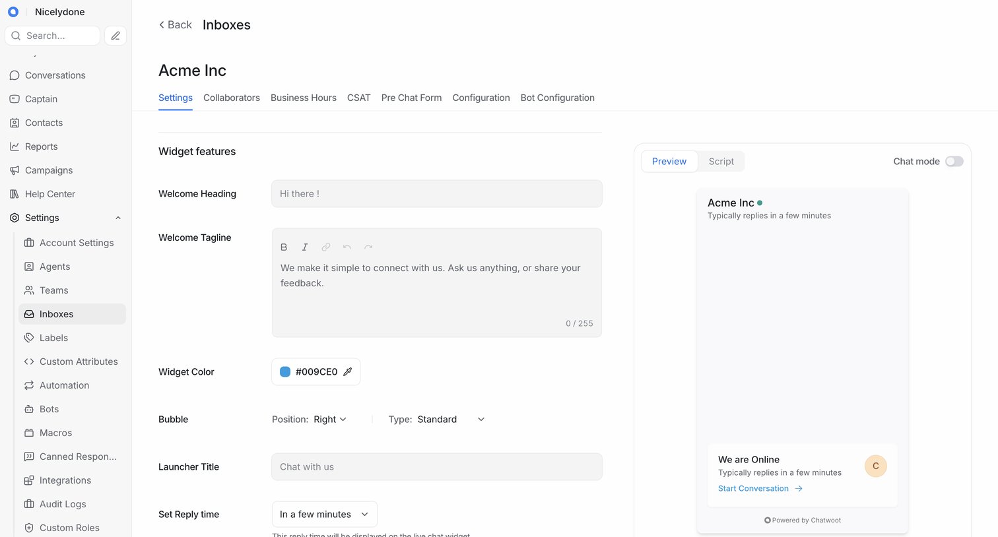
Task: Click the Teams people icon
Action: (29, 290)
